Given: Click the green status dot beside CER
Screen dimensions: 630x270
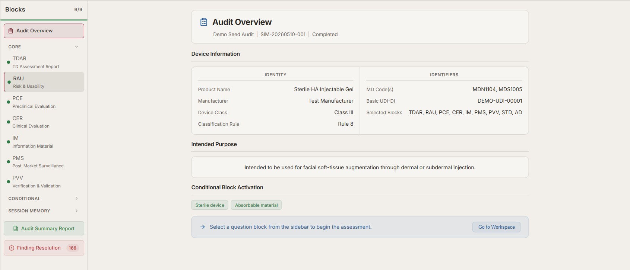Looking at the screenshot, I should point(9,122).
